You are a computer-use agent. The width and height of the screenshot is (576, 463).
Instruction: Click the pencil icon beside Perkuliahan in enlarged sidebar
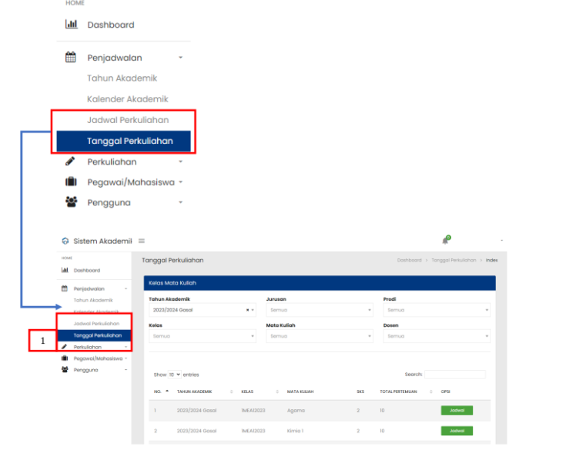point(71,162)
